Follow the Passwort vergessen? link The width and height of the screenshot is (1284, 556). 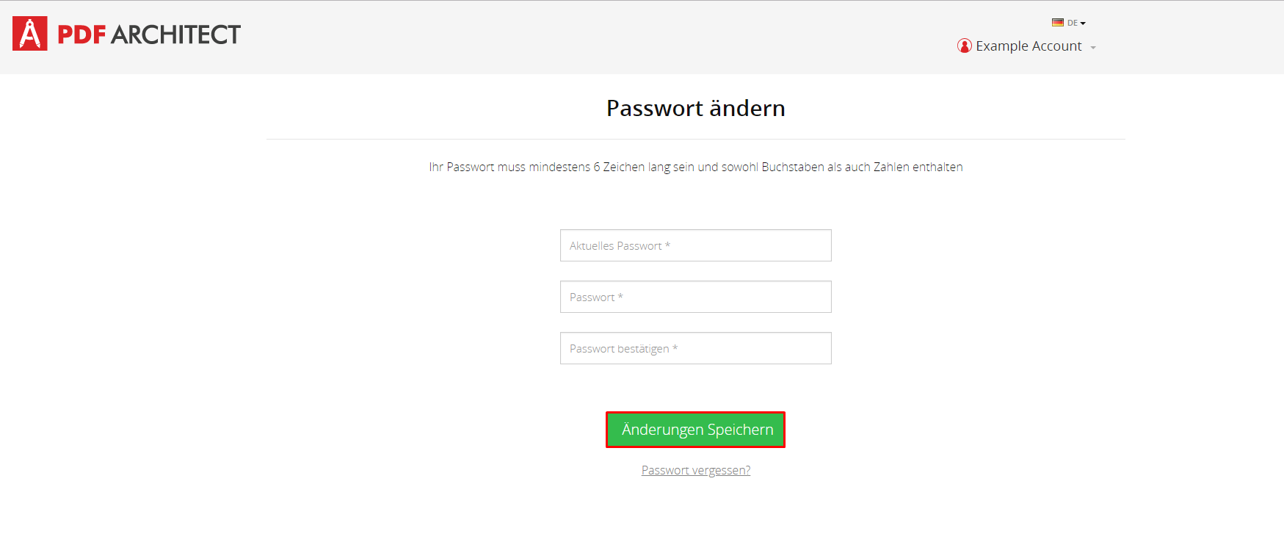point(696,470)
